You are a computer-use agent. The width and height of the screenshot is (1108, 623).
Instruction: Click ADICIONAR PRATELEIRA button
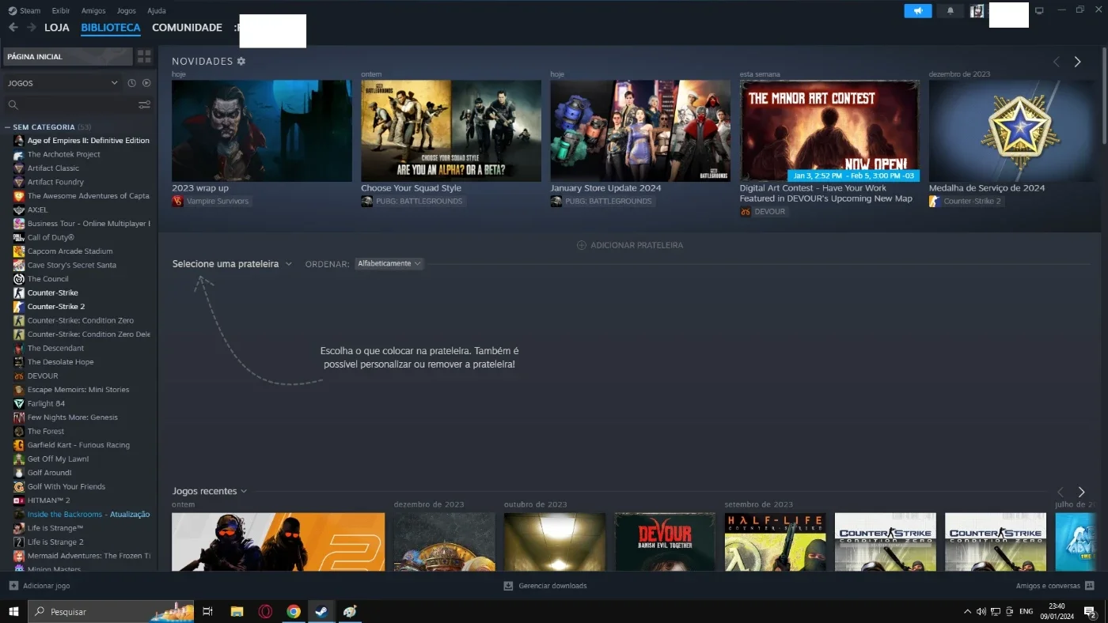click(630, 245)
